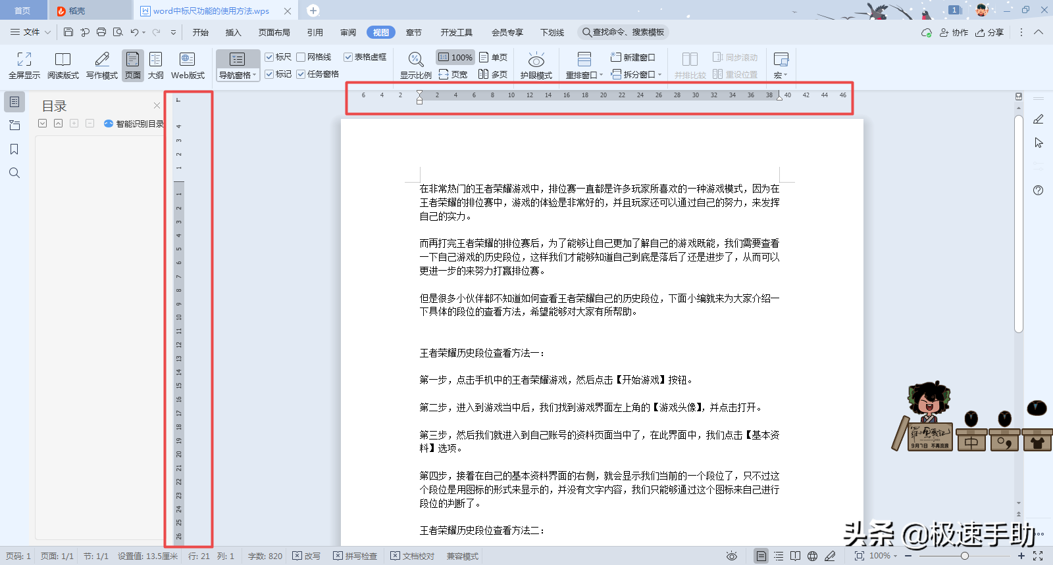
Task: Open the Start (开始) ribbon tab
Action: [201, 32]
